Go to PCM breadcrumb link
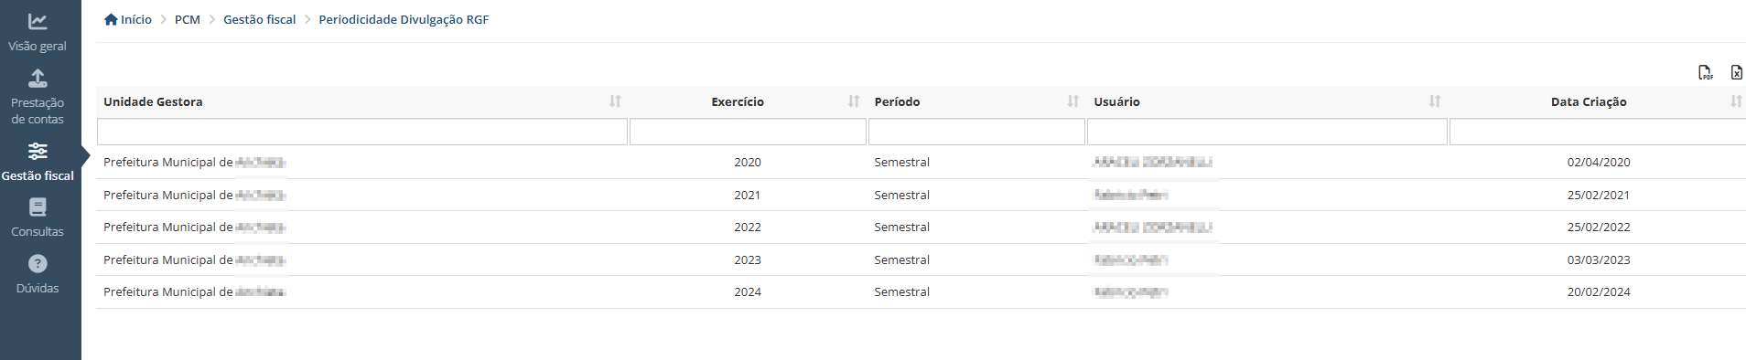Image resolution: width=1746 pixels, height=360 pixels. pos(188,19)
